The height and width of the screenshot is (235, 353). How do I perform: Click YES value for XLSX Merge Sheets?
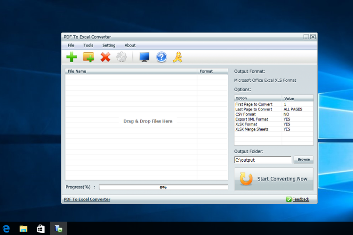(287, 129)
